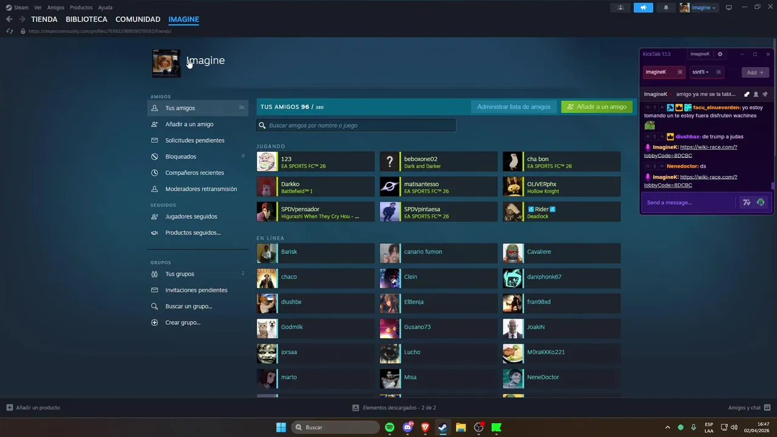This screenshot has width=777, height=437.
Task: Open friend OLiVERphx playing Hollow Knight
Action: 562,187
